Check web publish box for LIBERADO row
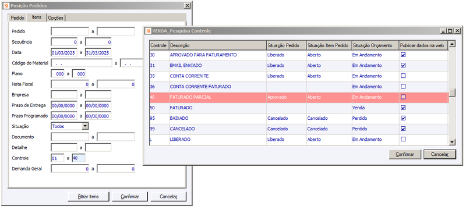The width and height of the screenshot is (466, 210). tap(403, 139)
